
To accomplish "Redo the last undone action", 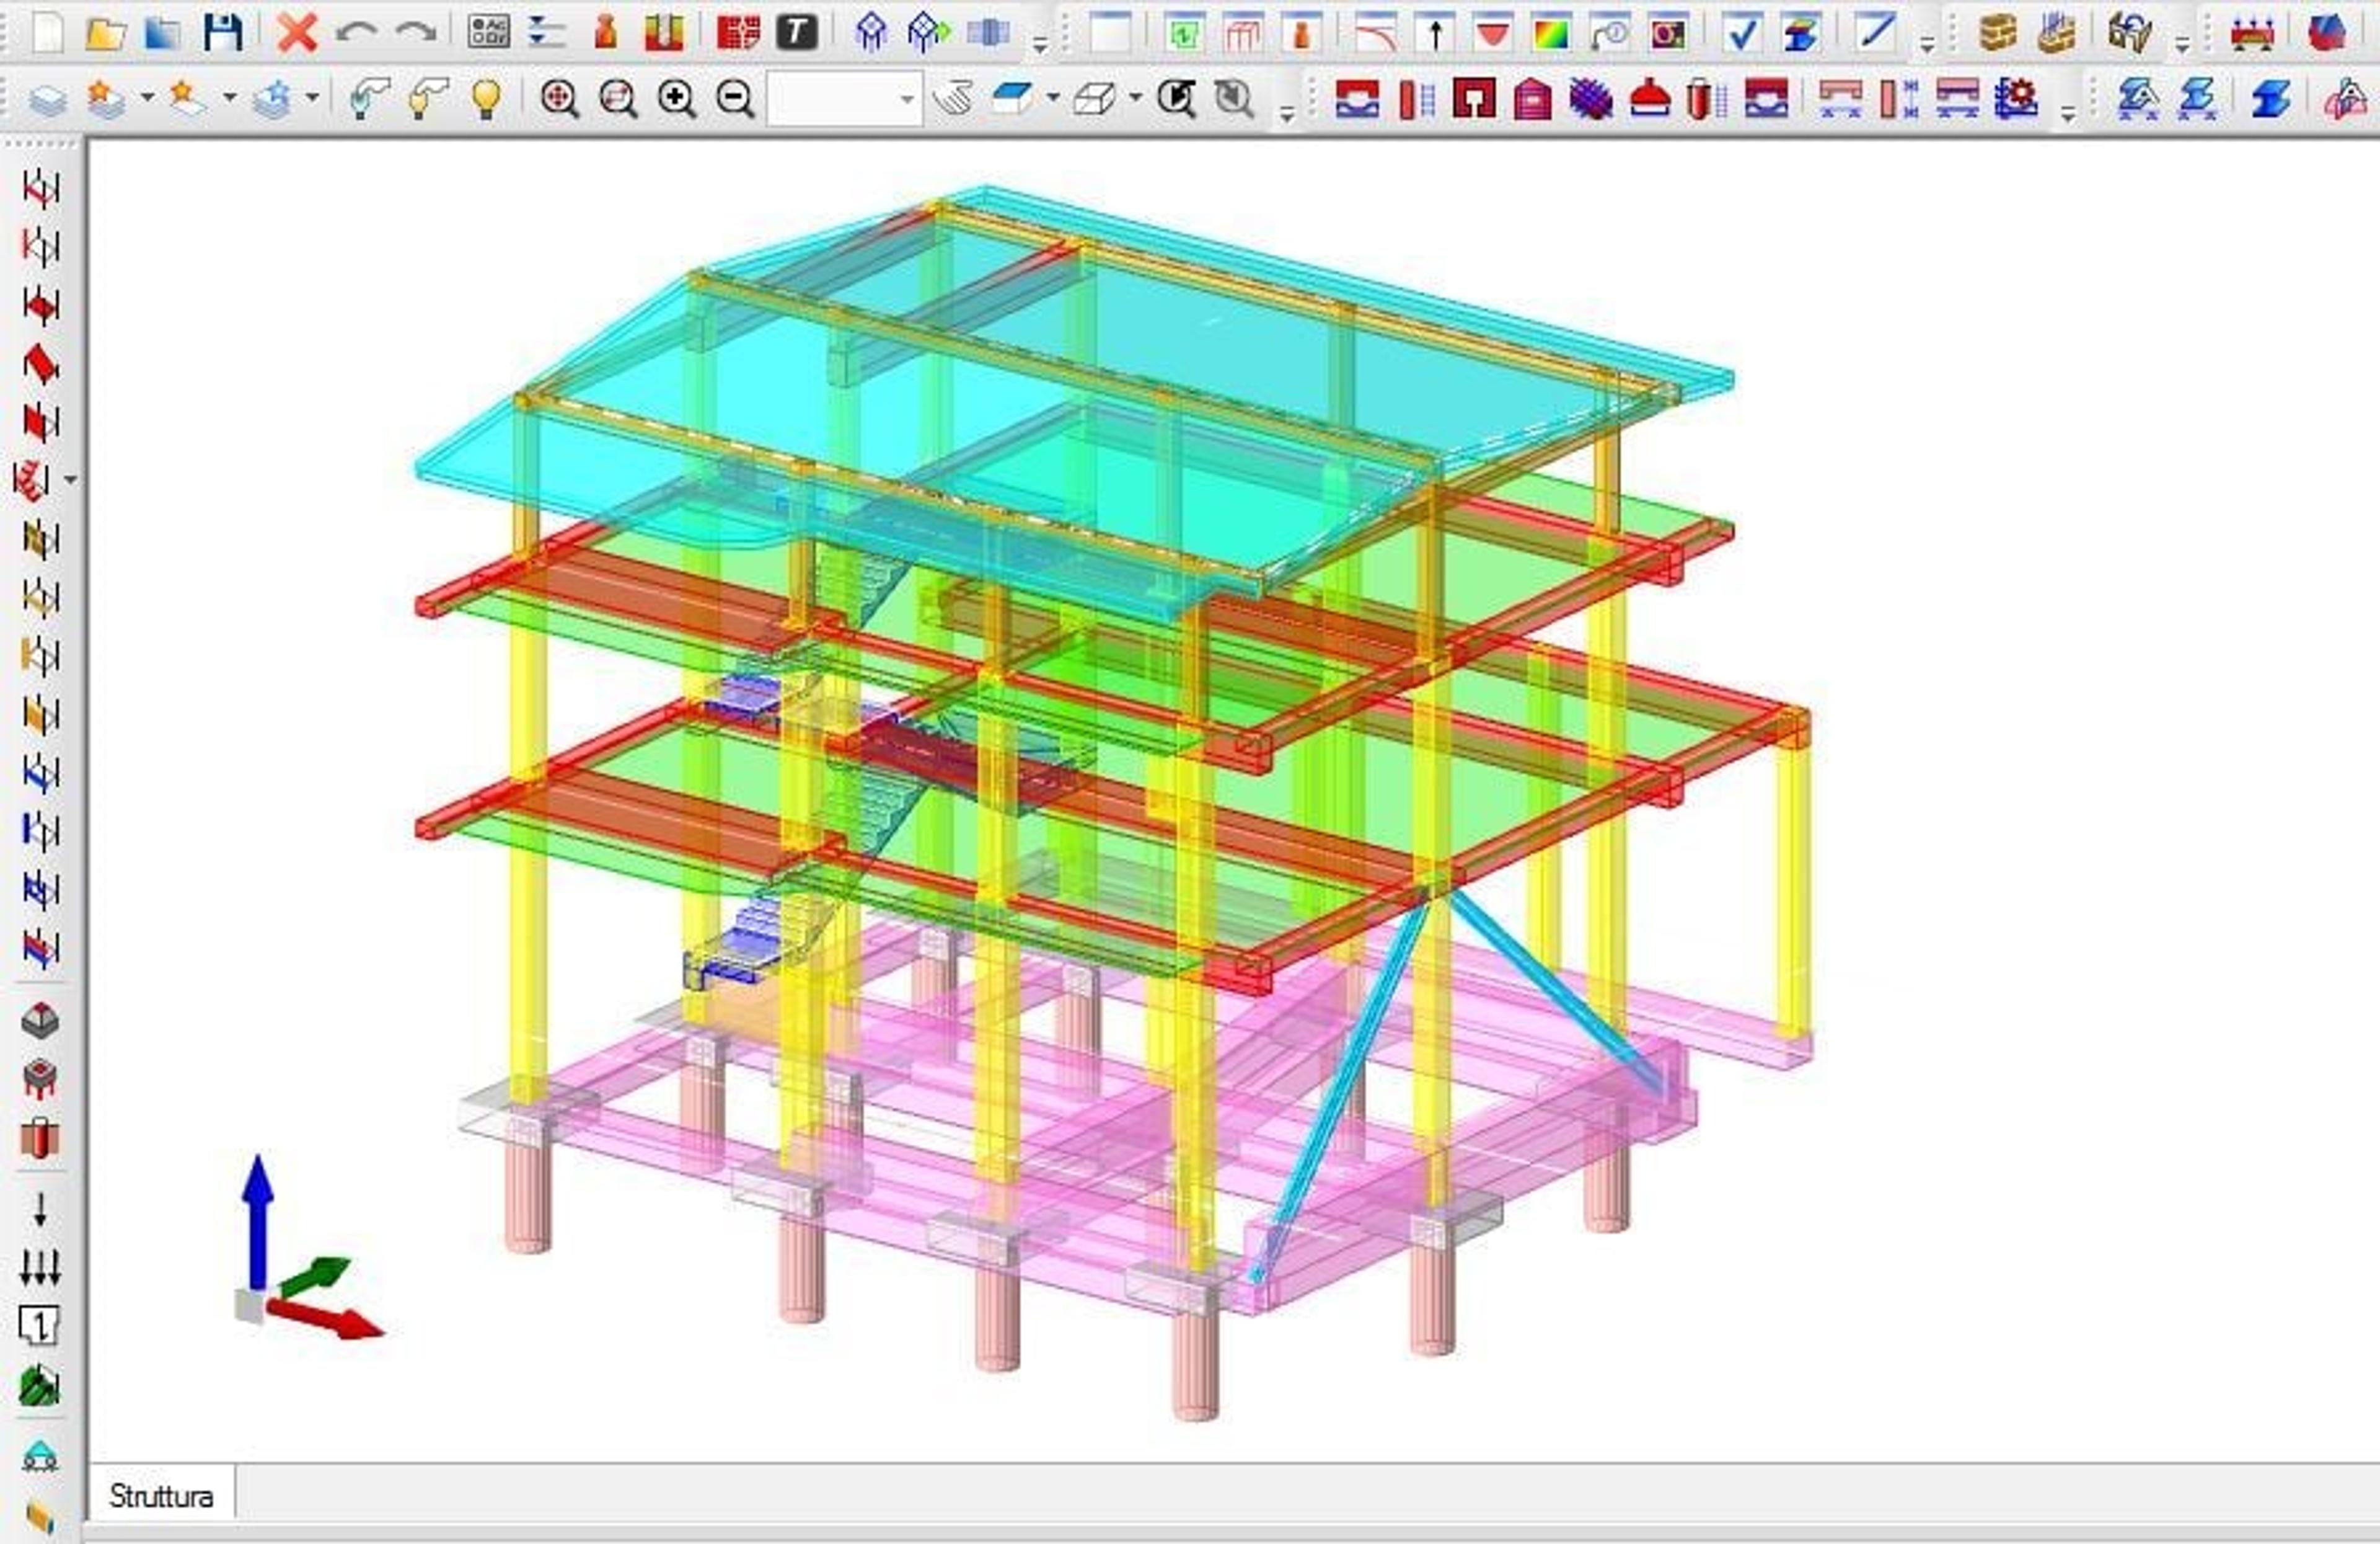I will [x=415, y=33].
